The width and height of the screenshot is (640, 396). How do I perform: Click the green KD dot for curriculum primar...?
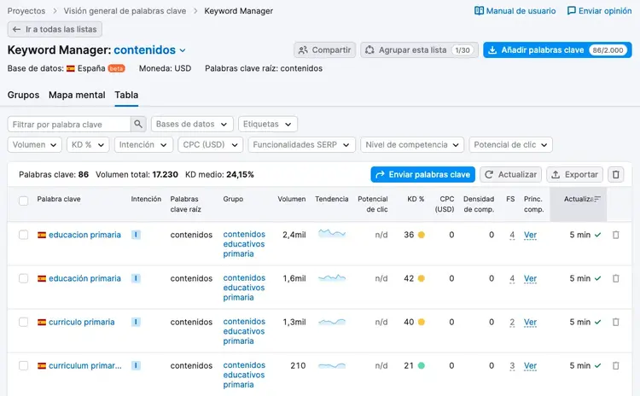(422, 366)
